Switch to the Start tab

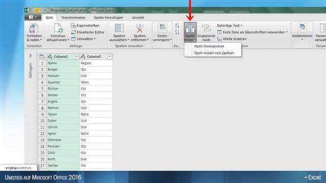click(x=49, y=18)
